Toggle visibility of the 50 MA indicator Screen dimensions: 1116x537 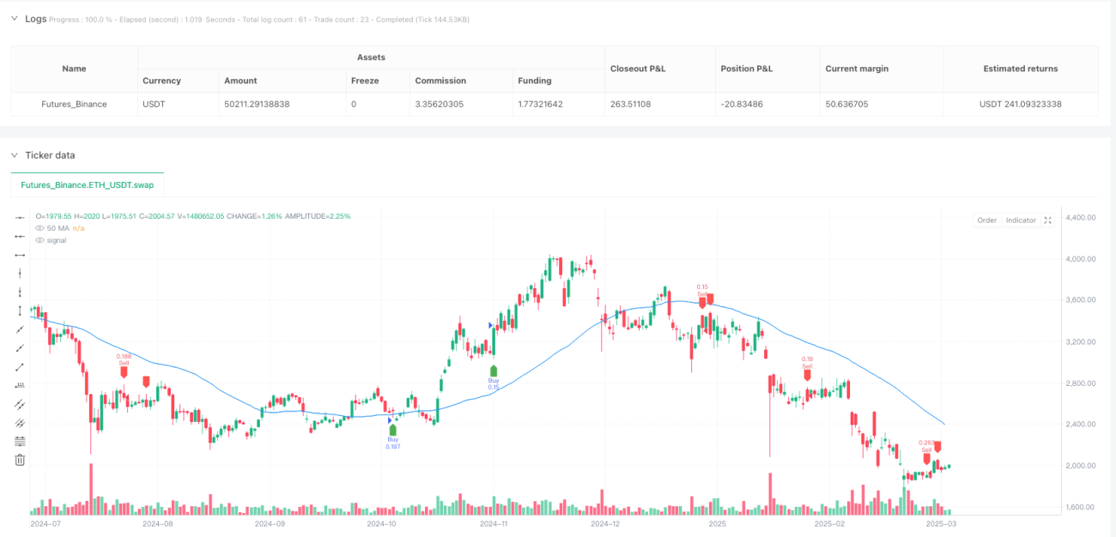tap(39, 228)
